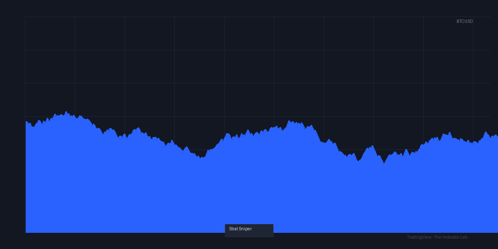This screenshot has width=498, height=249.
Task: Click the lowest trough of the area series
Action: (x=384, y=163)
